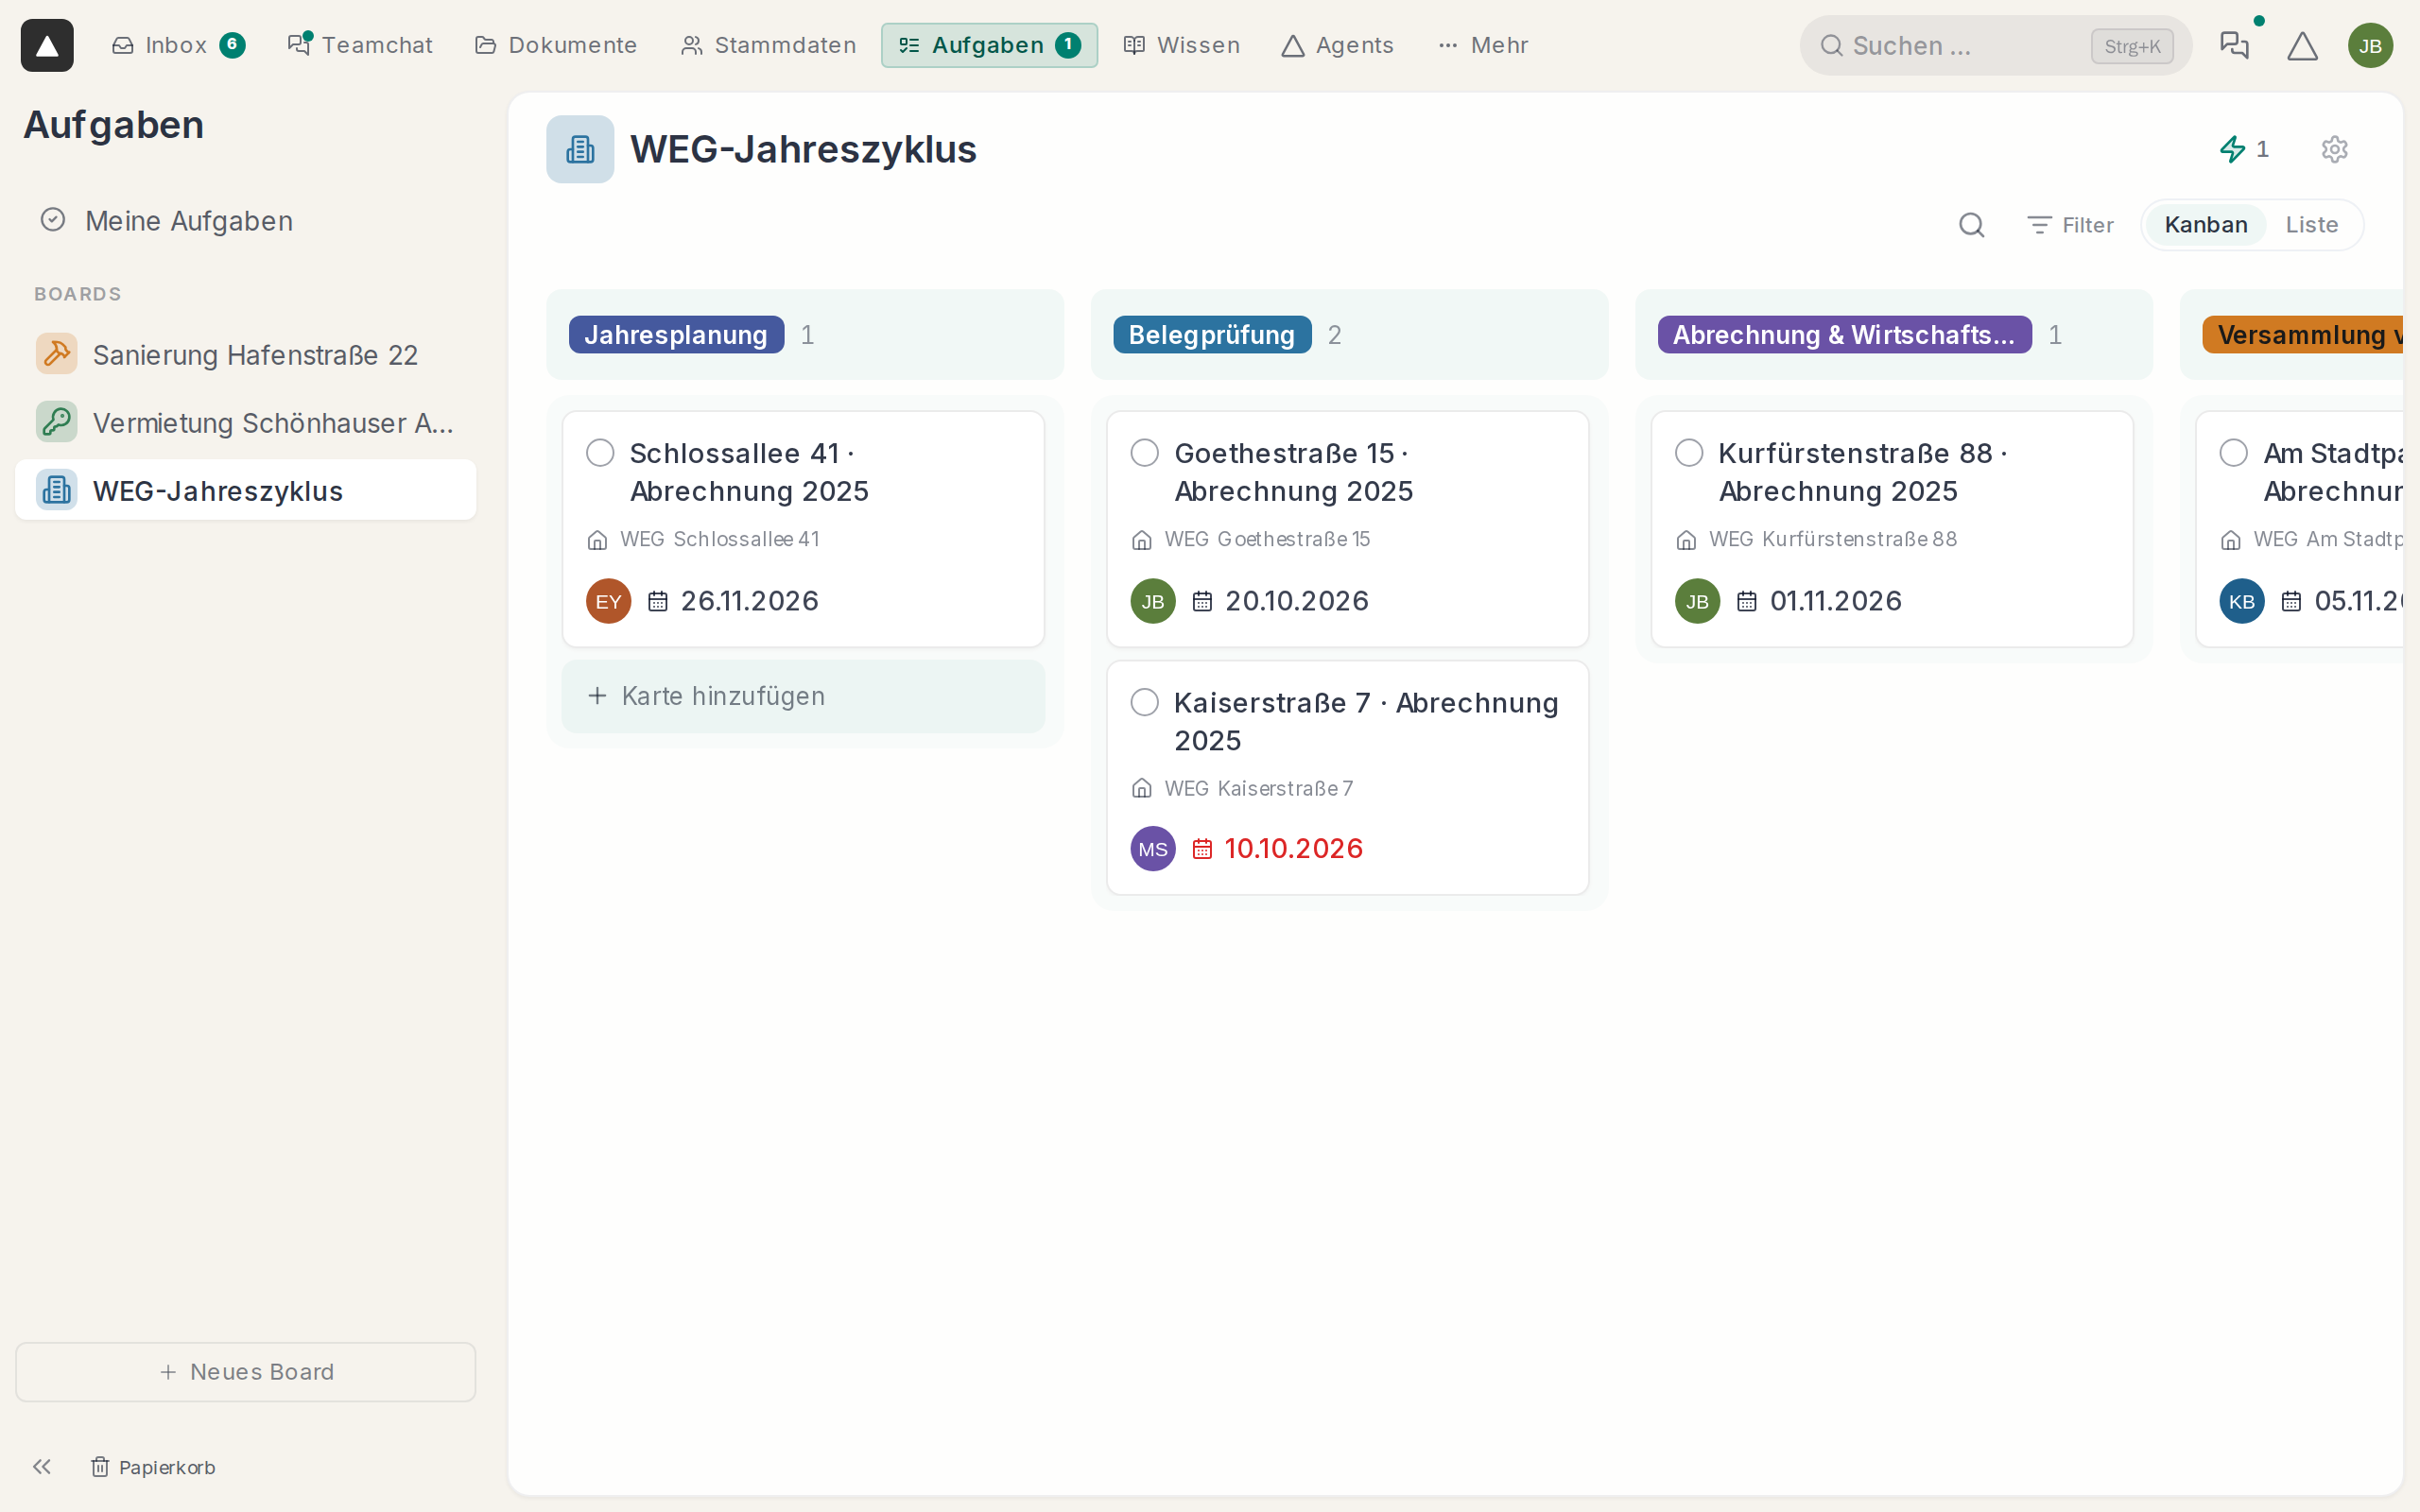This screenshot has width=2420, height=1512.
Task: Click the WEG-Jahreszyklus board header icon
Action: click(580, 149)
